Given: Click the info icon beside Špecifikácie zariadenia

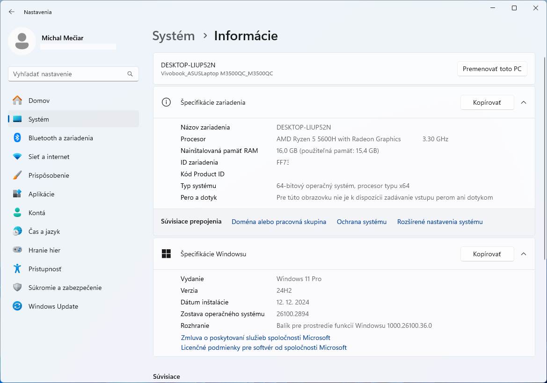Looking at the screenshot, I should tap(166, 102).
